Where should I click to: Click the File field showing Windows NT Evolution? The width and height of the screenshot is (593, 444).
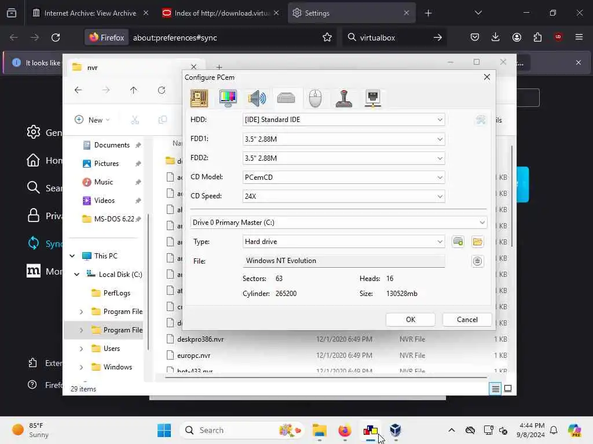point(343,261)
